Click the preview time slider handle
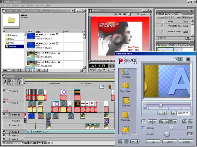Viewport: 197px width, 147px height. pyautogui.click(x=161, y=106)
